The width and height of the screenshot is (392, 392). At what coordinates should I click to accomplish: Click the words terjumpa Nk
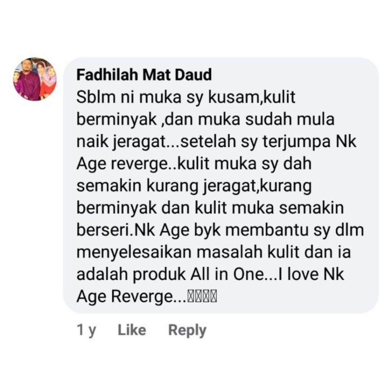309,142
